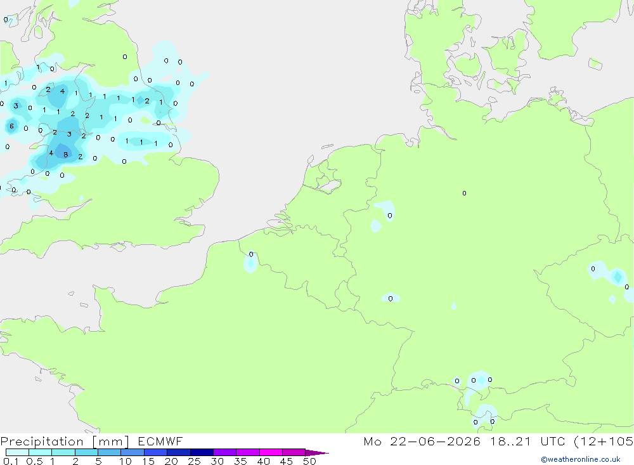Click the '0.1' legend scale label
Screen dimensions: 634x465
click(11, 461)
